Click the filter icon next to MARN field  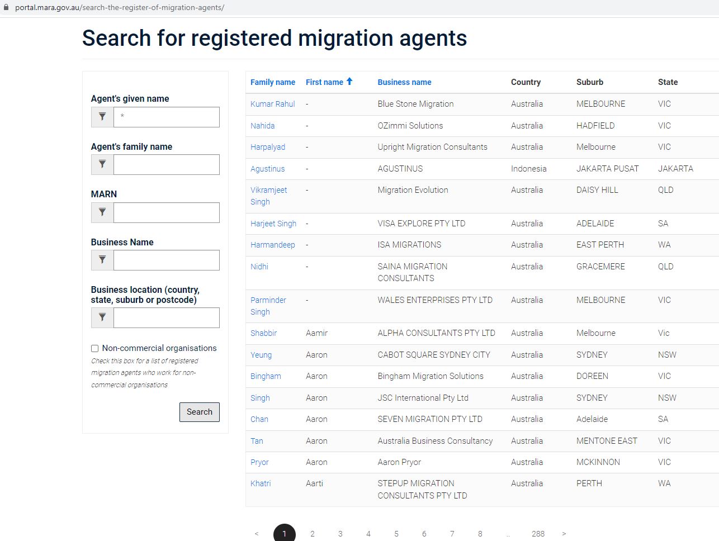pos(102,212)
